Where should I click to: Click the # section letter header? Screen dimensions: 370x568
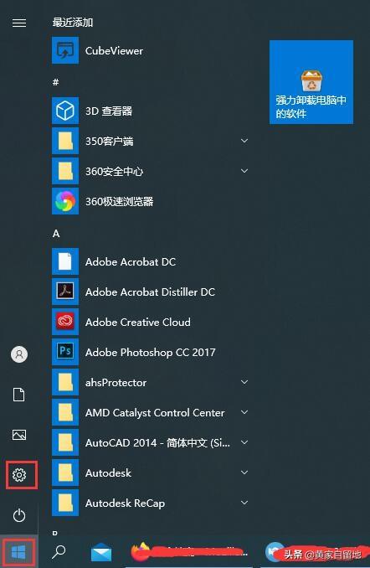point(56,82)
